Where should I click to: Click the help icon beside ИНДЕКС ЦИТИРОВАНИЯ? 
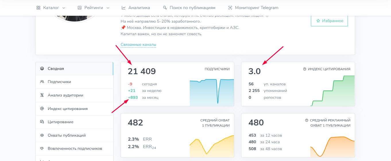[x=305, y=69]
